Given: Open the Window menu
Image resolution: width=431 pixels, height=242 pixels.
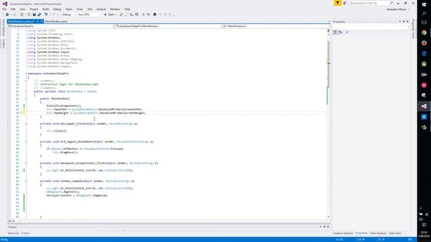Looking at the screenshot, I should (x=115, y=9).
